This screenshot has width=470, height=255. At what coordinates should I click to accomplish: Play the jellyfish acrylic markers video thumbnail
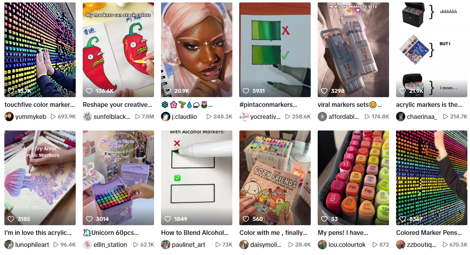40,178
